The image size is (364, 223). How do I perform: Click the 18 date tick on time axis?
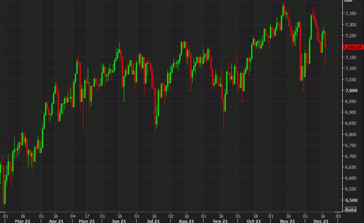[x=255, y=216]
